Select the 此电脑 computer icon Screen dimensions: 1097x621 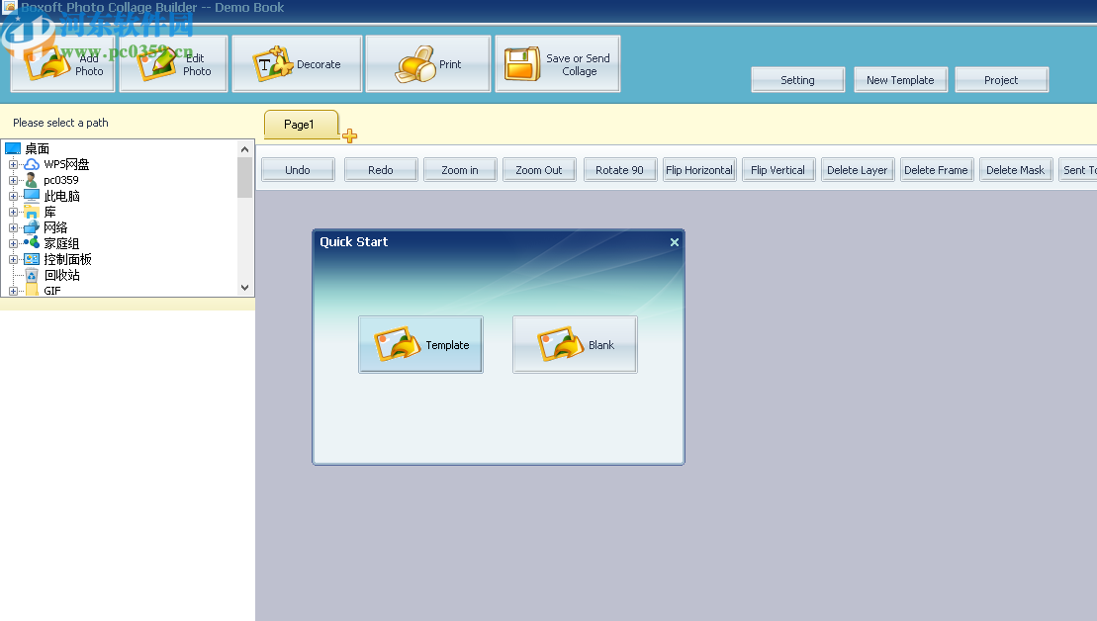coord(32,196)
